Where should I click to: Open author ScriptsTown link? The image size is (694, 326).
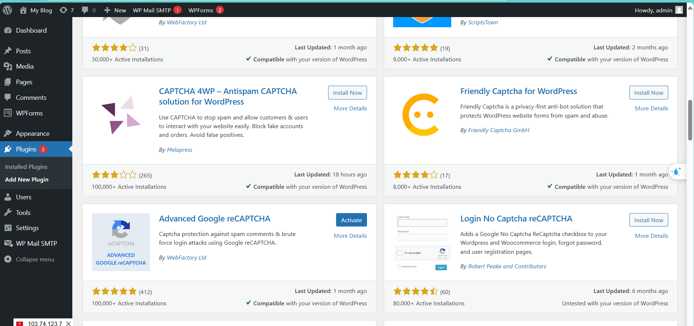(483, 23)
